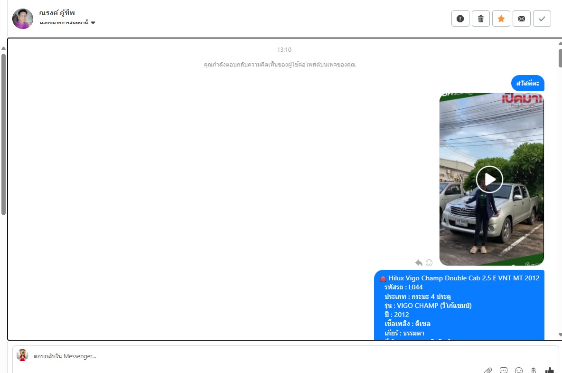Click the left conversation list scrollbar
Image resolution: width=562 pixels, height=373 pixels.
(4, 134)
